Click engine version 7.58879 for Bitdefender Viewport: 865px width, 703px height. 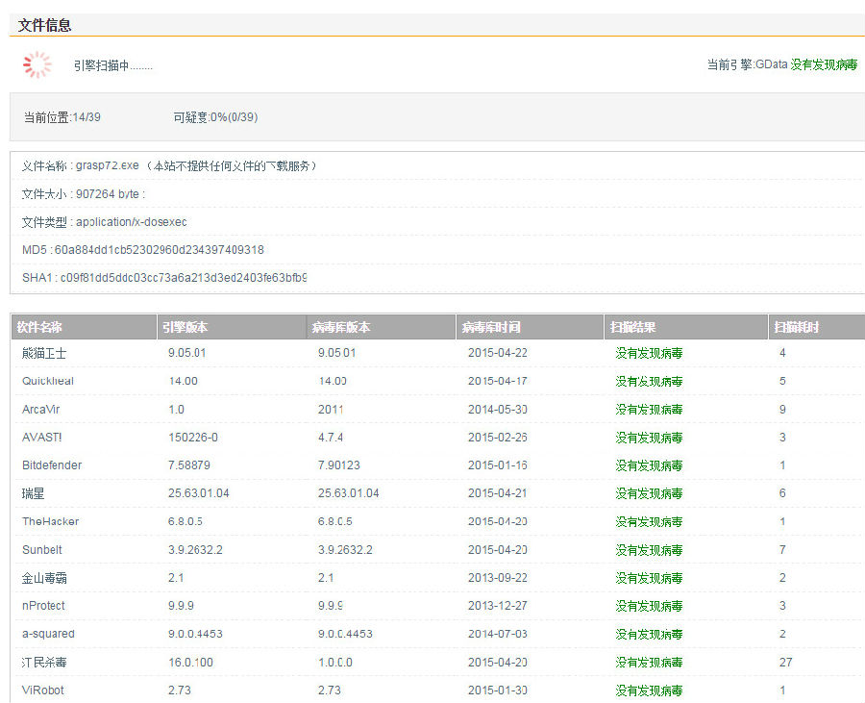189,465
